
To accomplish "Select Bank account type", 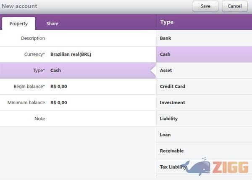I will tap(204, 38).
